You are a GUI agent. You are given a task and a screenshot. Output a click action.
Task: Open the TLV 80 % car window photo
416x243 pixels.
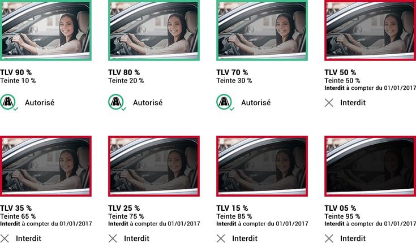pos(154,30)
